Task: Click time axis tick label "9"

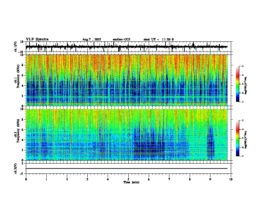Action: pos(210,179)
